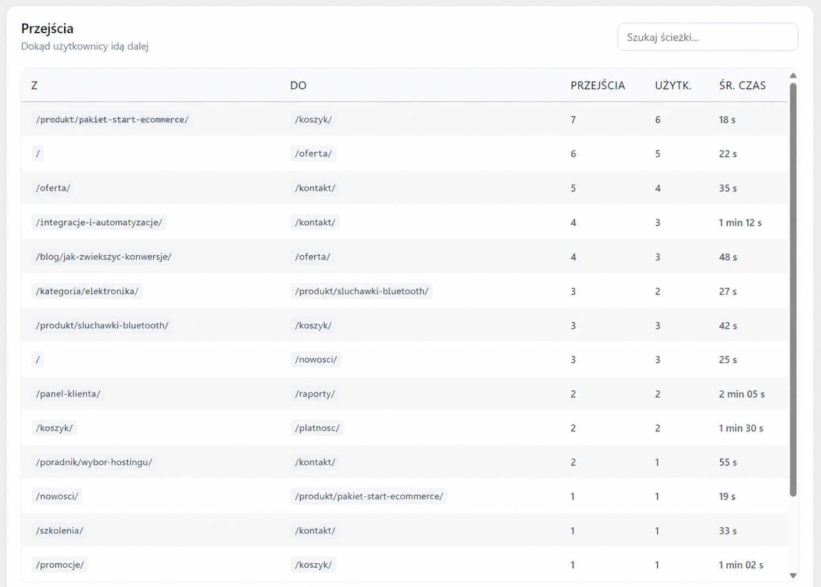
Task: Select source path /kategoria/elektronika/
Action: [x=87, y=291]
